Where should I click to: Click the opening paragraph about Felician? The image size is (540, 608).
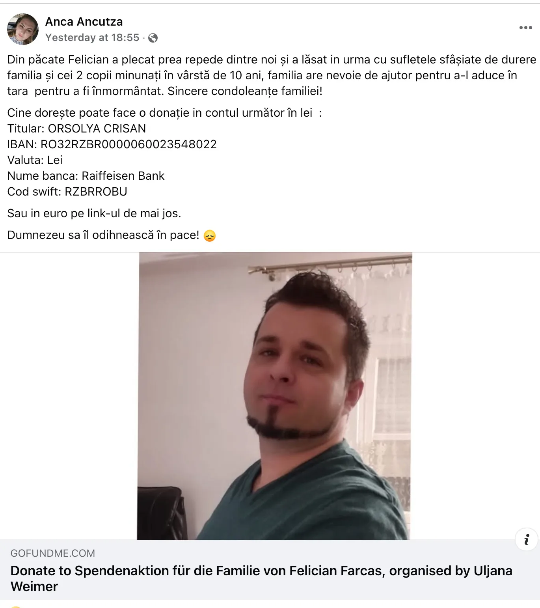coord(272,75)
